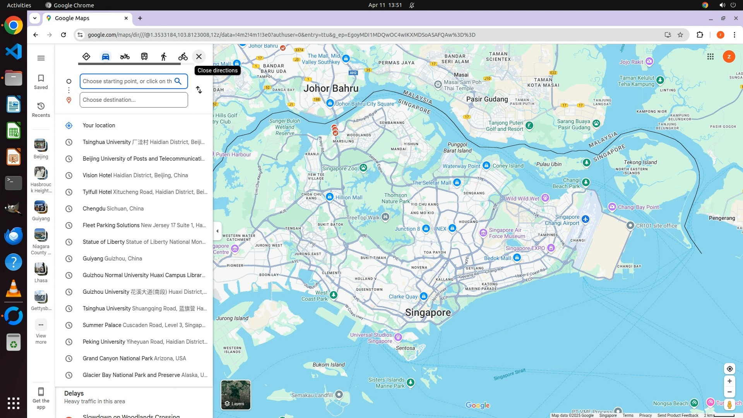Zoom in the map with the plus button

[x=729, y=381]
